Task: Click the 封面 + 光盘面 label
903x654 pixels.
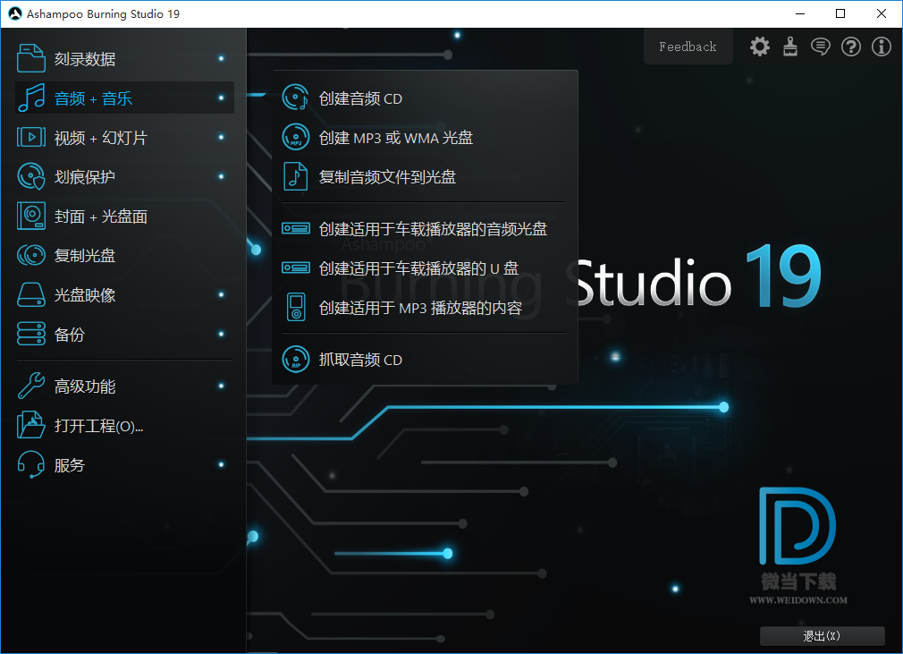Action: click(x=101, y=217)
